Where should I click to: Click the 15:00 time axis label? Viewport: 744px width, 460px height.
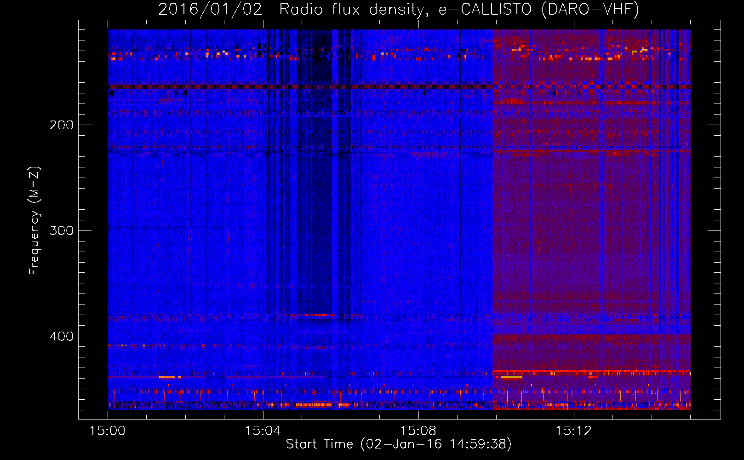tap(108, 431)
